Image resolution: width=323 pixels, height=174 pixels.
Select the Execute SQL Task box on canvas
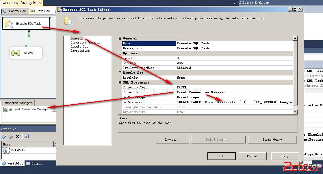tap(26, 24)
